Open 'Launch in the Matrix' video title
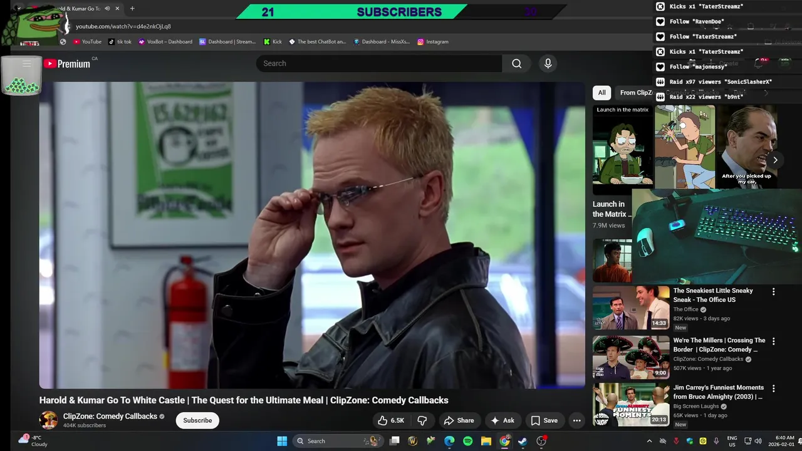 tap(611, 209)
